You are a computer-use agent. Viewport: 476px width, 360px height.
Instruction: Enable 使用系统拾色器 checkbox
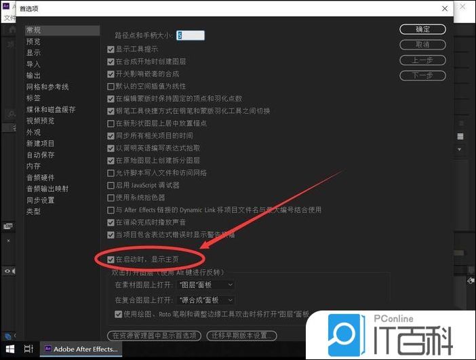[111, 198]
